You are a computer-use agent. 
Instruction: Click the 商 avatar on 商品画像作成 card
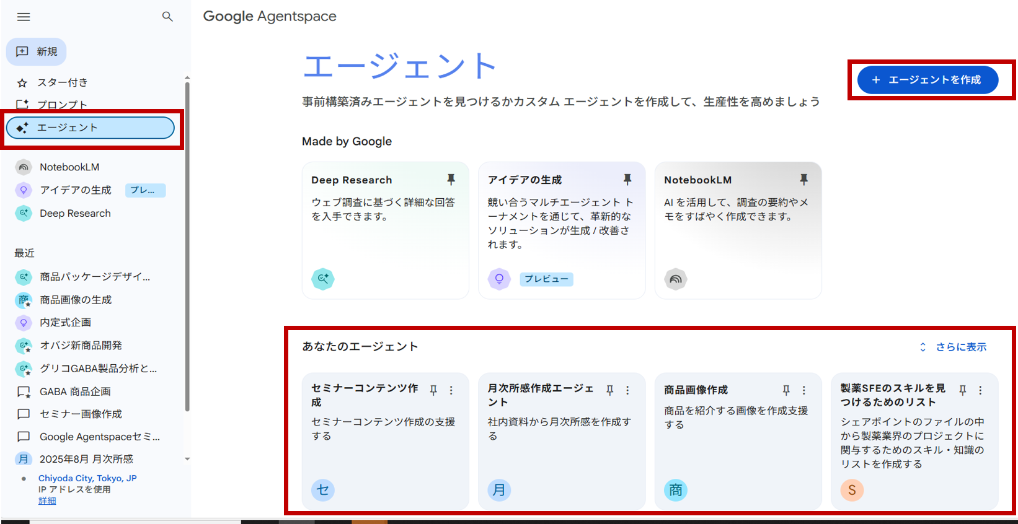(676, 490)
